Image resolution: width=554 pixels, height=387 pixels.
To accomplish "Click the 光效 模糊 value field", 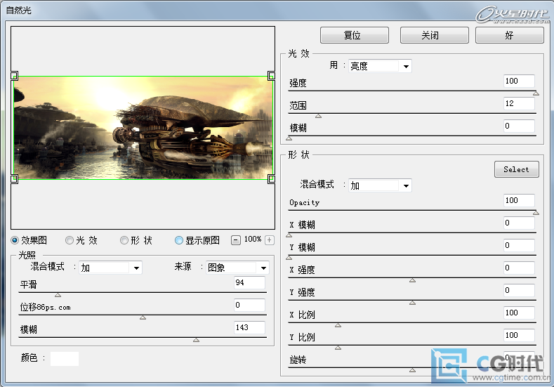I will coord(519,126).
